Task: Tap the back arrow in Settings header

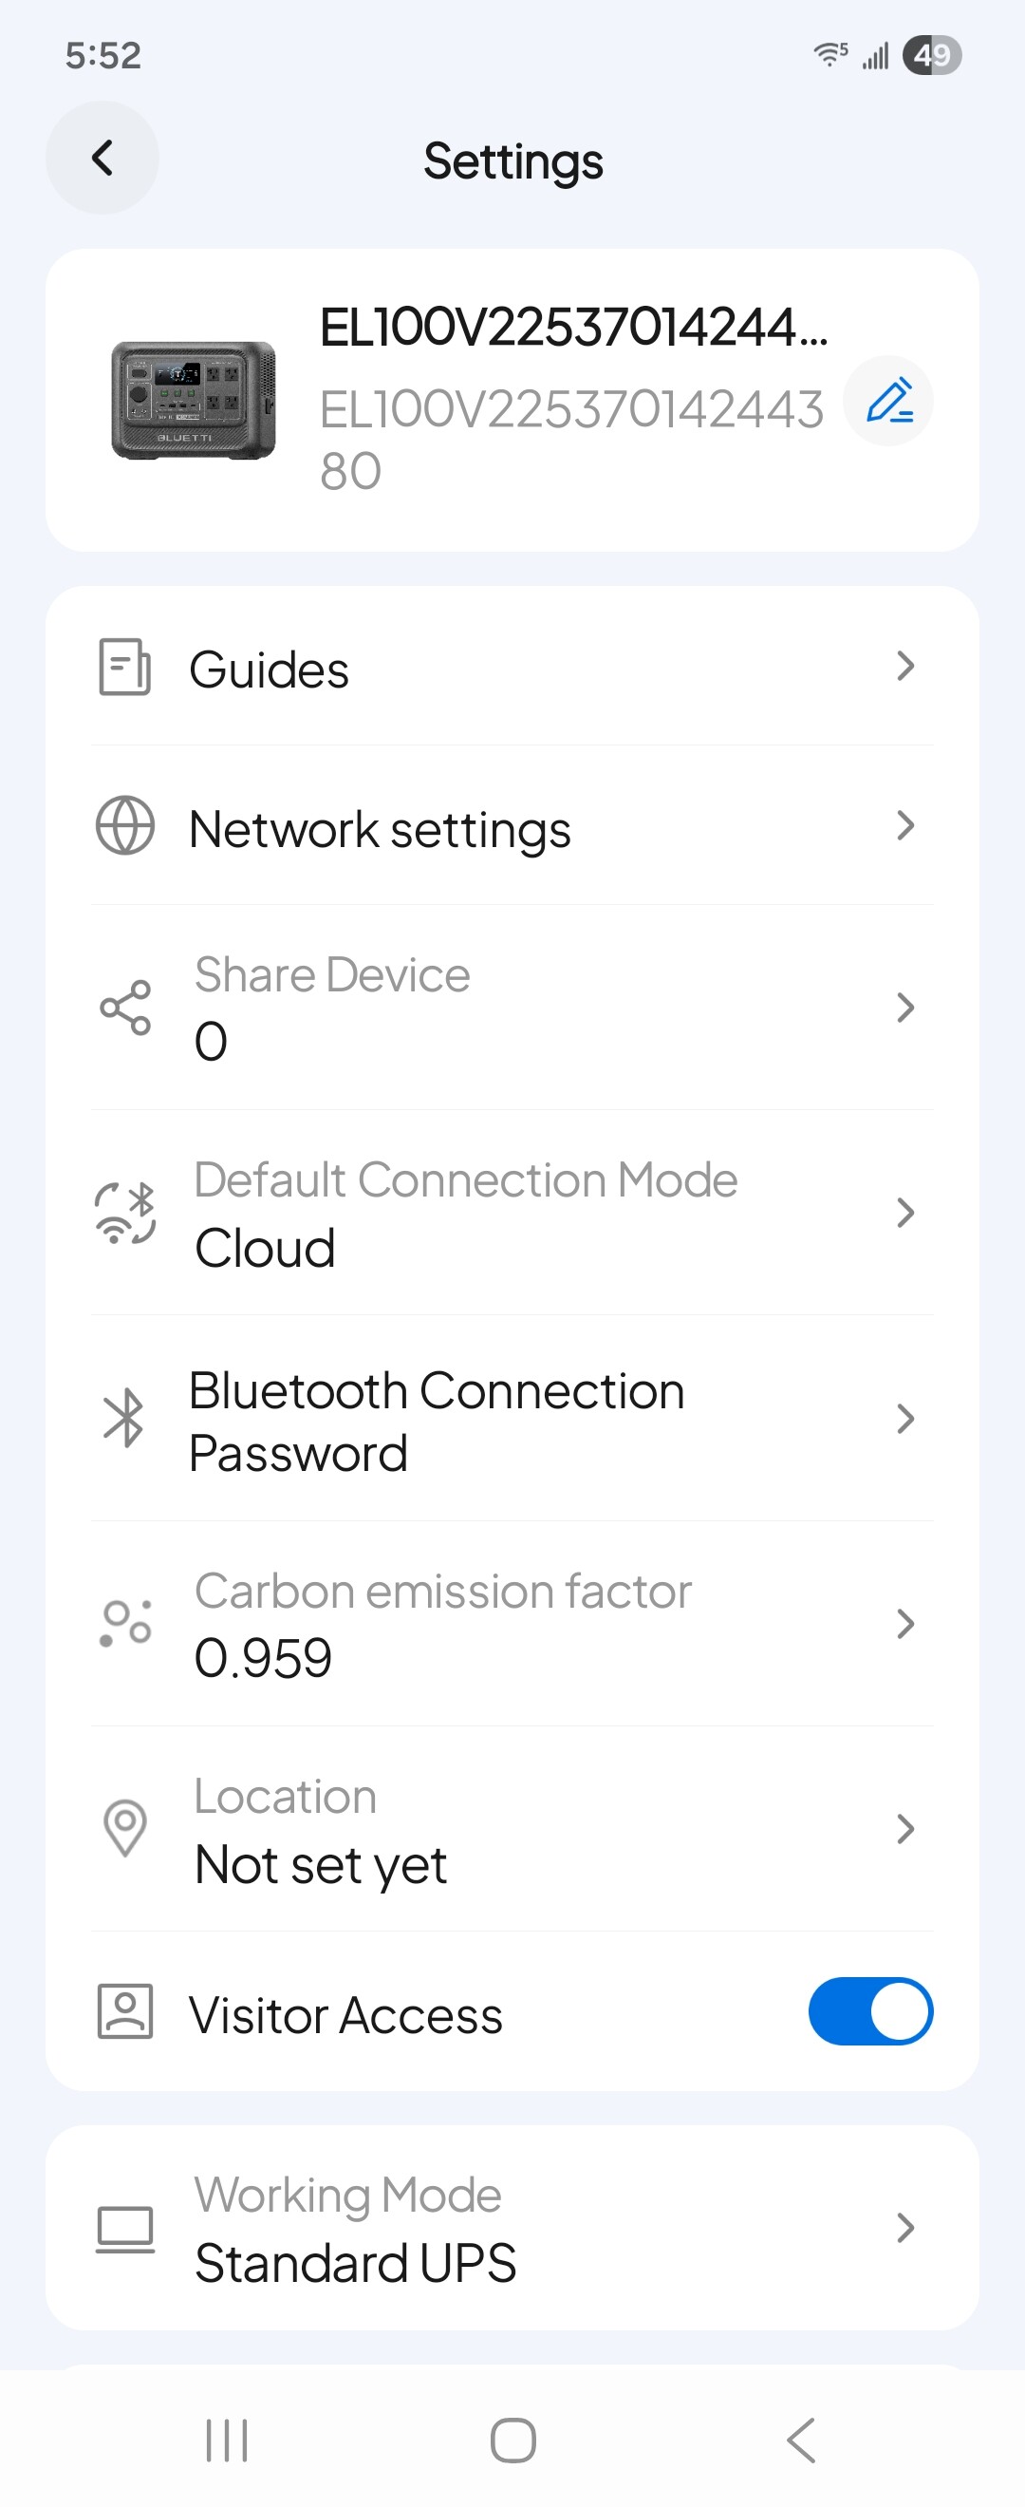Action: (102, 159)
